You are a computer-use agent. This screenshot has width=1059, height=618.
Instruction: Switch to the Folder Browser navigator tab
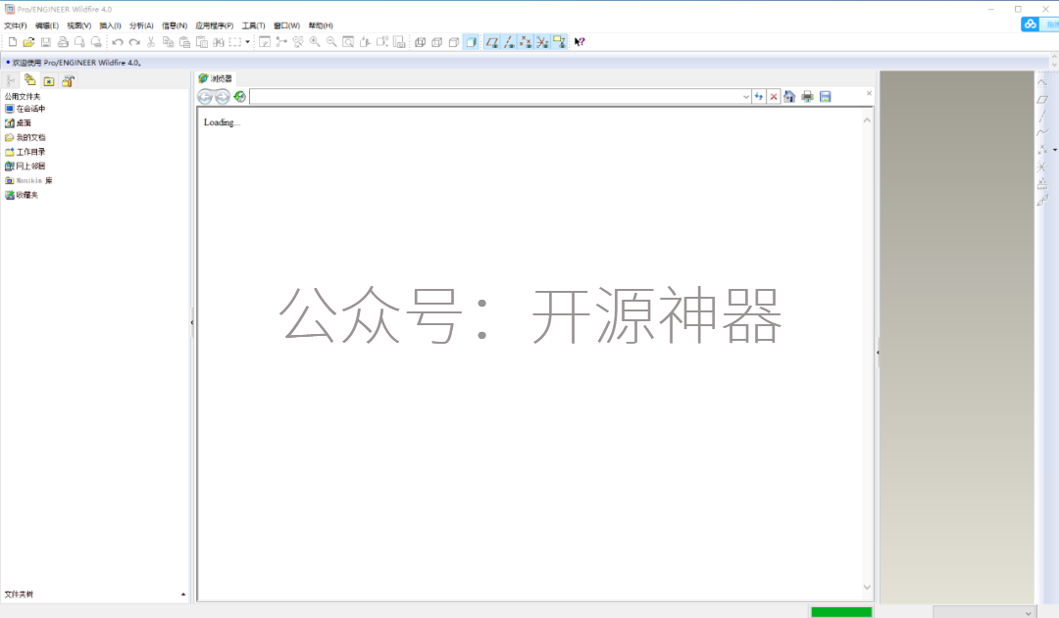pyautogui.click(x=29, y=80)
